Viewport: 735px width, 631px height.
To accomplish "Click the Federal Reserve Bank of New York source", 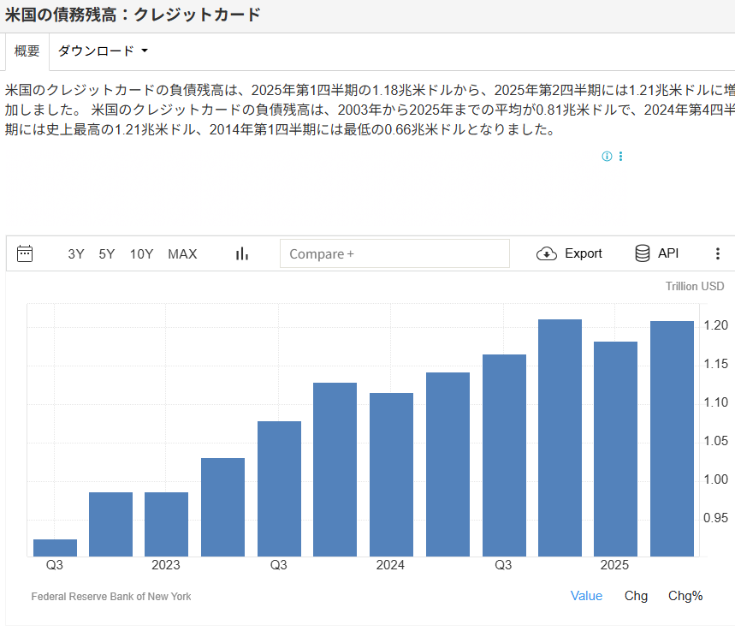I will click(x=111, y=596).
